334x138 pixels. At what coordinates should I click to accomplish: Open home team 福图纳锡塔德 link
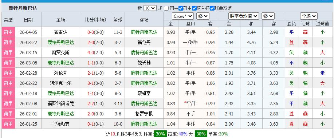click(61, 103)
